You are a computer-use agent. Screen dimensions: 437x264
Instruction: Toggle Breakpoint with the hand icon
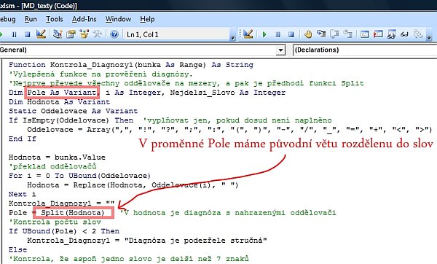click(308, 34)
